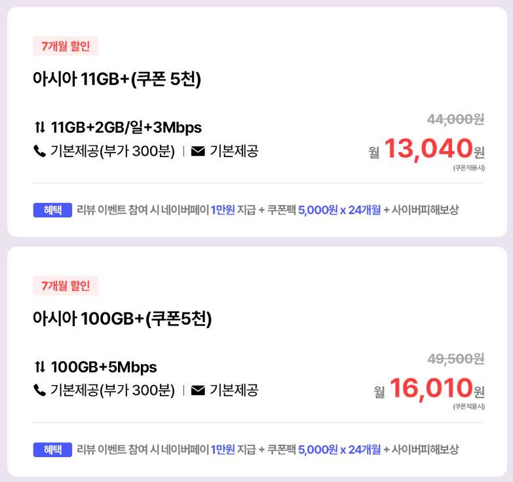Select the 16,010원 monthly price
The width and height of the screenshot is (513, 482).
(431, 389)
